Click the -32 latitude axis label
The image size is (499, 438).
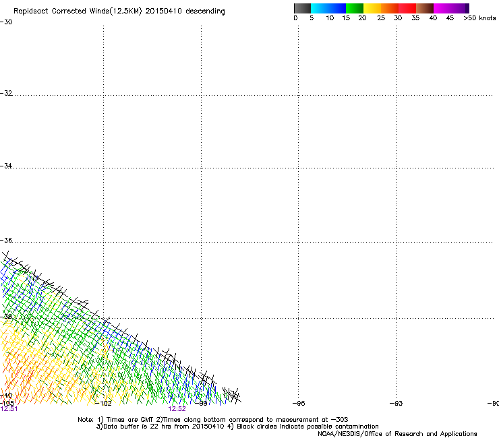coord(6,93)
